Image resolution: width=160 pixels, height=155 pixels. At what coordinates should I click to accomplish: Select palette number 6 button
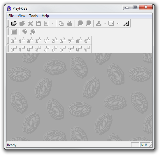coord(63,49)
